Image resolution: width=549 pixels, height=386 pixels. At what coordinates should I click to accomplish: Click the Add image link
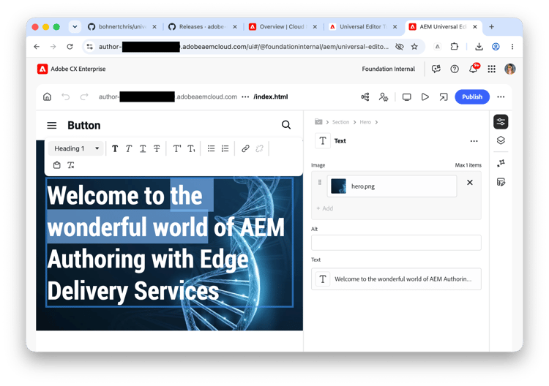[x=325, y=208]
